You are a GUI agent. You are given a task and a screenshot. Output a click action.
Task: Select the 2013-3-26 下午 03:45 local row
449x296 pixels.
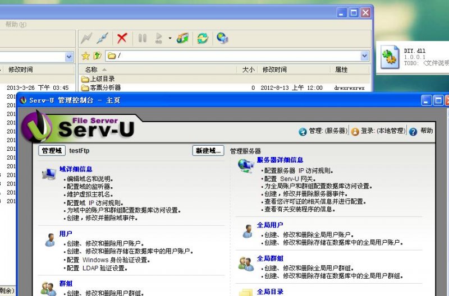(x=38, y=87)
